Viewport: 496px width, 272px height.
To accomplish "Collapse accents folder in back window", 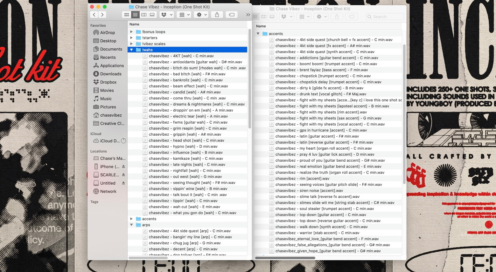I will pos(258,34).
